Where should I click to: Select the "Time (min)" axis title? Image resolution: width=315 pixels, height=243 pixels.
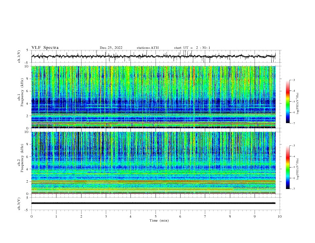[159, 220]
